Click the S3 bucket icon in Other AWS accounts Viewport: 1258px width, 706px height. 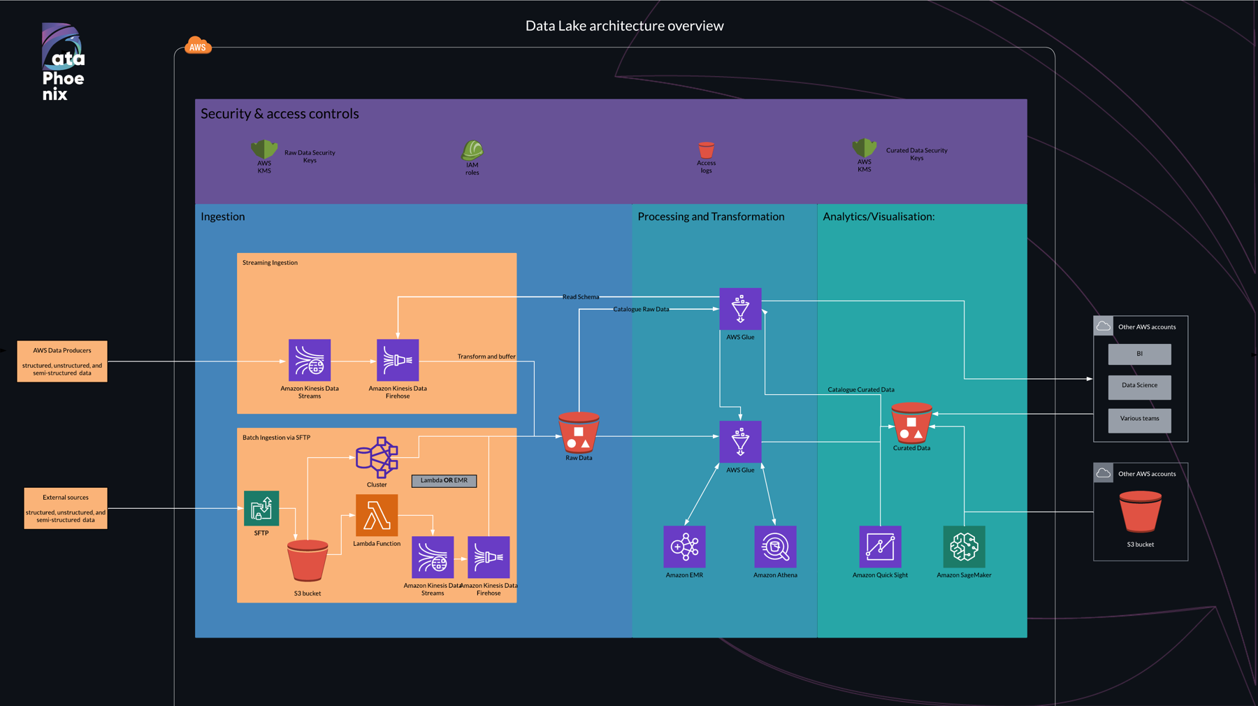point(1141,512)
